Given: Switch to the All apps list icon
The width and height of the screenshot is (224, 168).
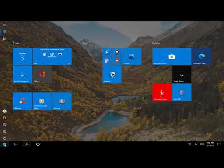Looking at the screenshot, I should point(5,38).
